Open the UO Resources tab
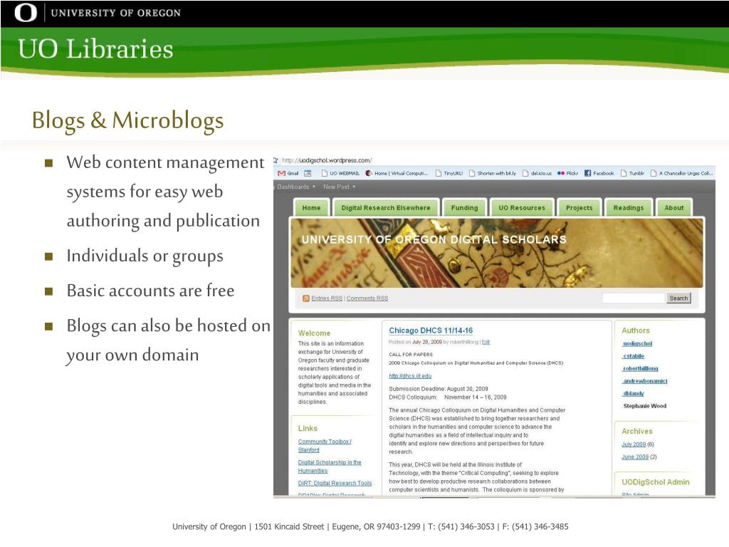The width and height of the screenshot is (729, 547). tap(522, 208)
